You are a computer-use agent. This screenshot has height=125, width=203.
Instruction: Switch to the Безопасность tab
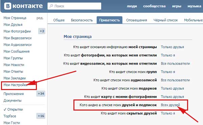point(82,20)
